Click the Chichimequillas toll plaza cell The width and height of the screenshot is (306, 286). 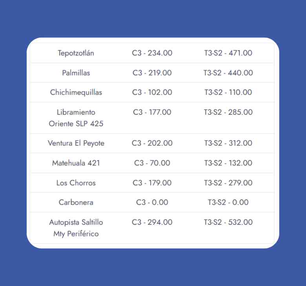76,92
